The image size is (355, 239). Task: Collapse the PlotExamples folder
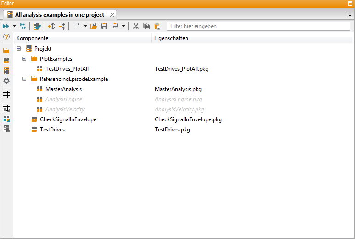coord(24,59)
